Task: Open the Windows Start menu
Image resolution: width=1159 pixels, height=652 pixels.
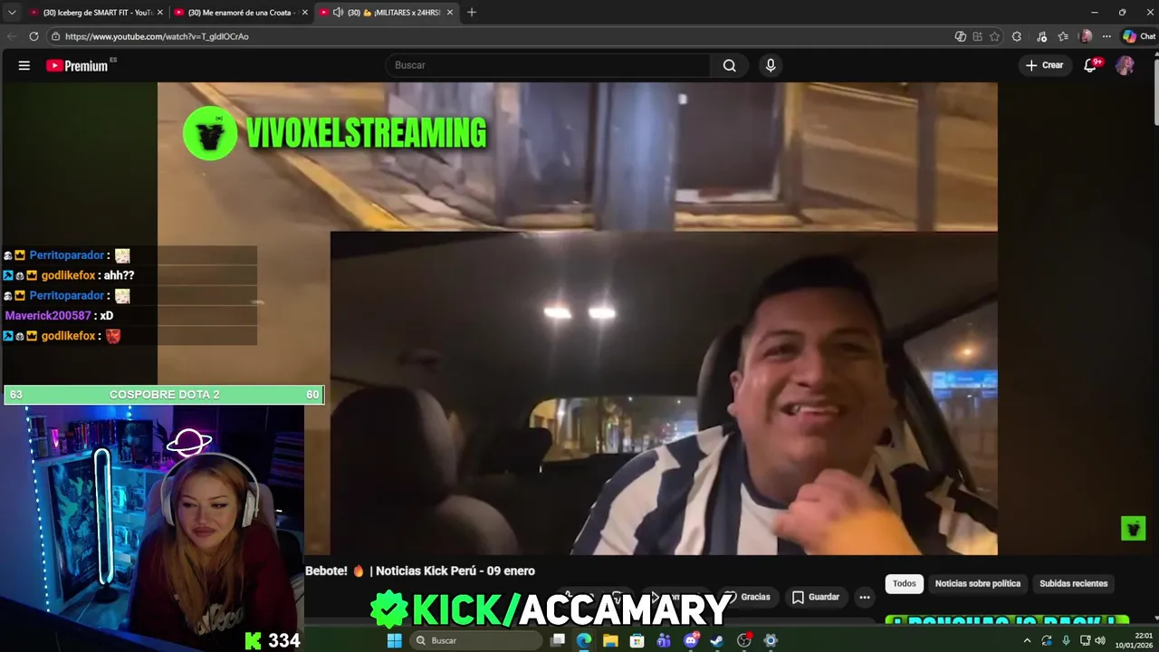Action: click(394, 640)
